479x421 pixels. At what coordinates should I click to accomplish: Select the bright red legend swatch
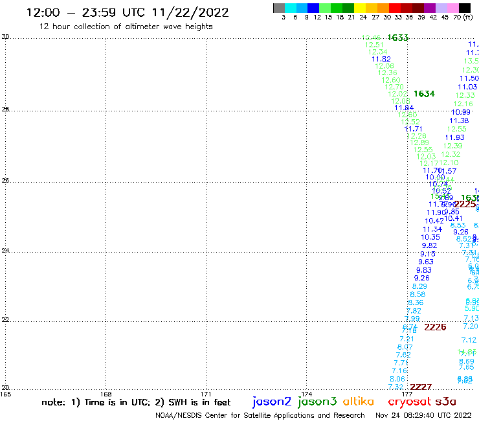[394, 8]
